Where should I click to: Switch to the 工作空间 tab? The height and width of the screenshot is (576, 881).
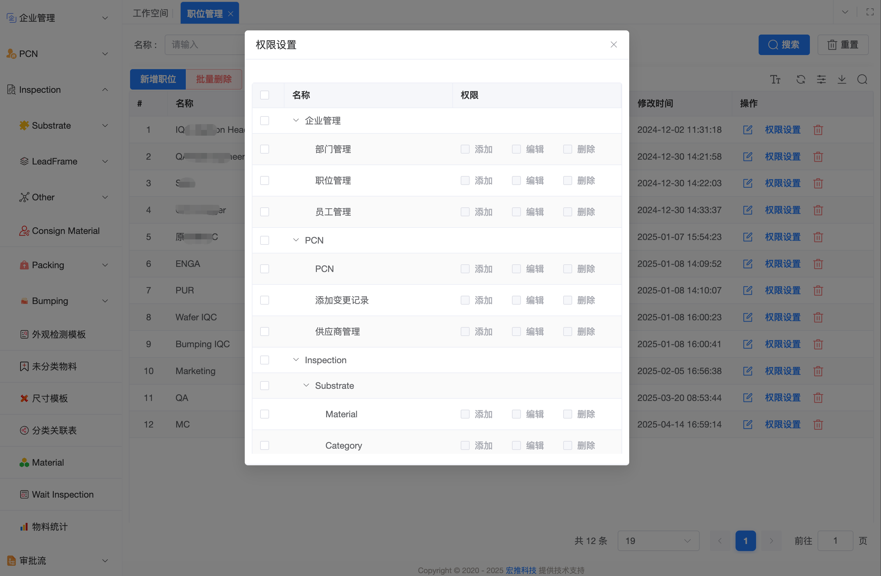tap(150, 12)
